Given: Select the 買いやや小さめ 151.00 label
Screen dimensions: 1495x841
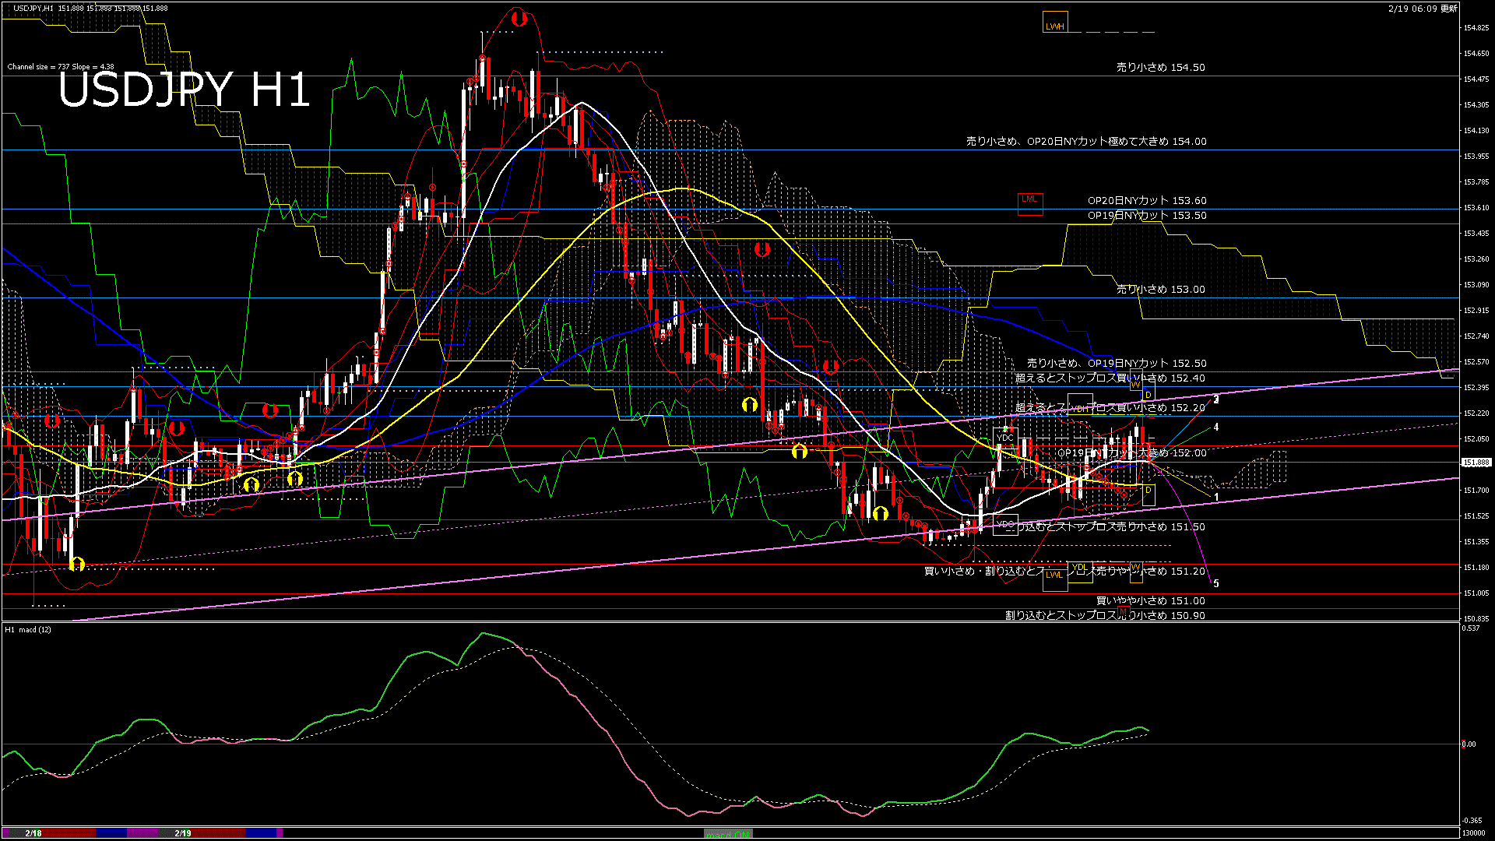Looking at the screenshot, I should pos(1150,601).
